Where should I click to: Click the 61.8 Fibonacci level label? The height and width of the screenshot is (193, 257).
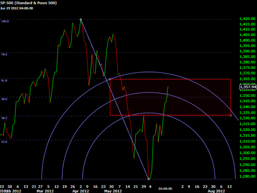tap(4, 80)
